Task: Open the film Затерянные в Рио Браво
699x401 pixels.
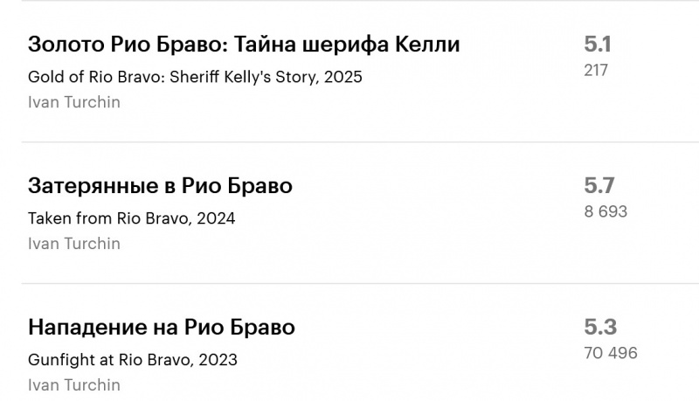Action: [160, 186]
